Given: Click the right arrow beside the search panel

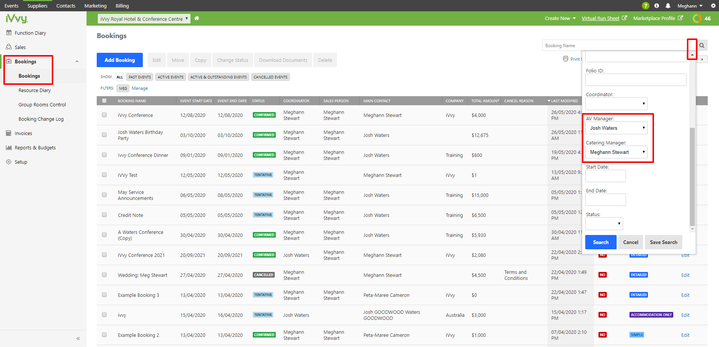Looking at the screenshot, I should click(702, 59).
